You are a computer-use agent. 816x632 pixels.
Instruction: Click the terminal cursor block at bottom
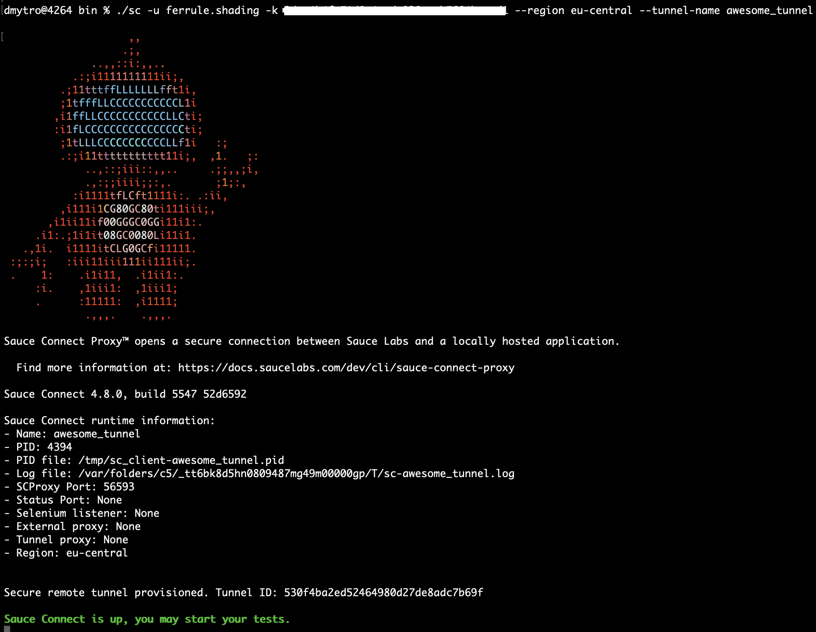(7, 628)
